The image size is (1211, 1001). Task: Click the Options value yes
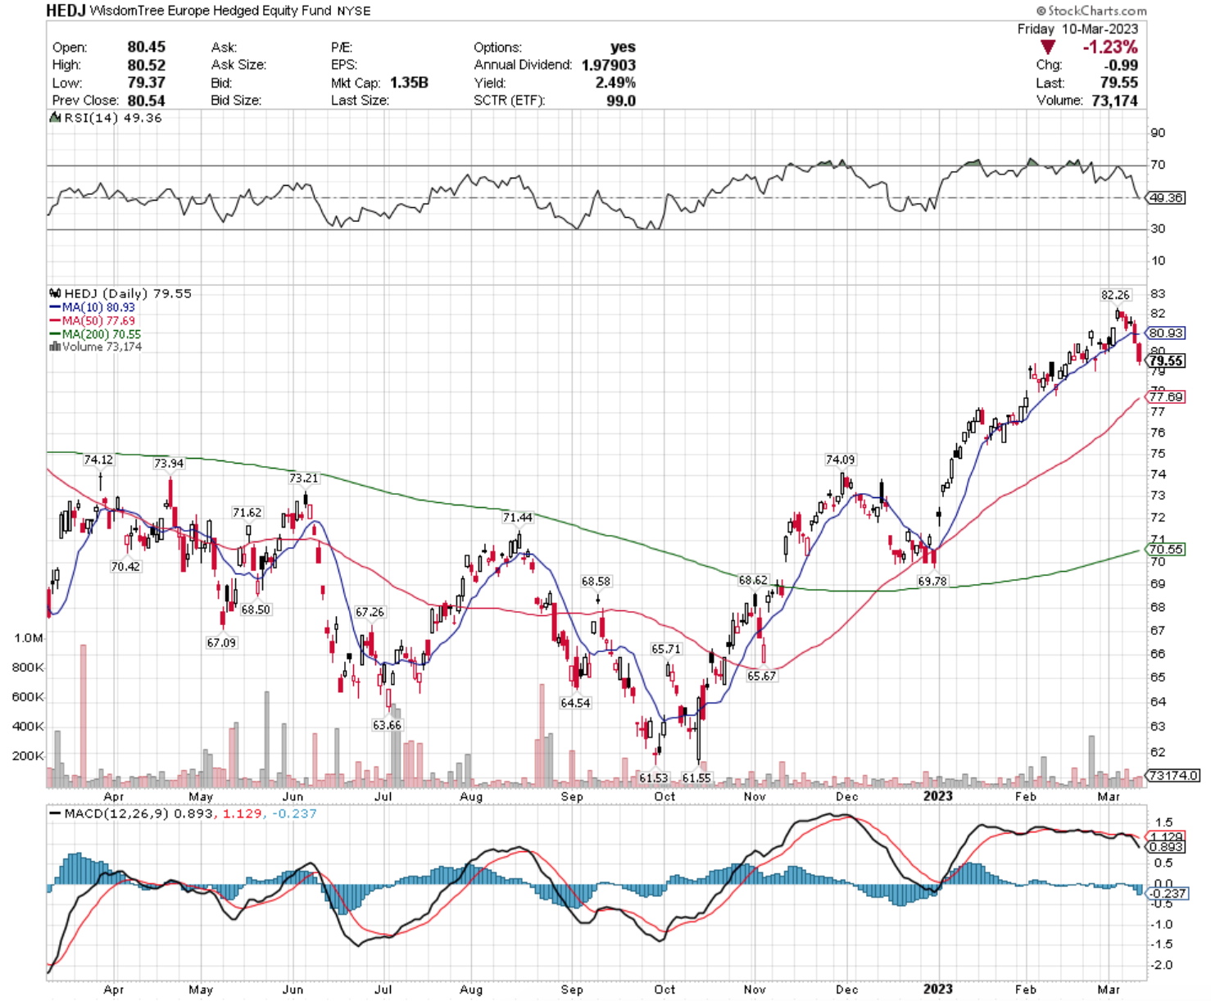(x=623, y=48)
